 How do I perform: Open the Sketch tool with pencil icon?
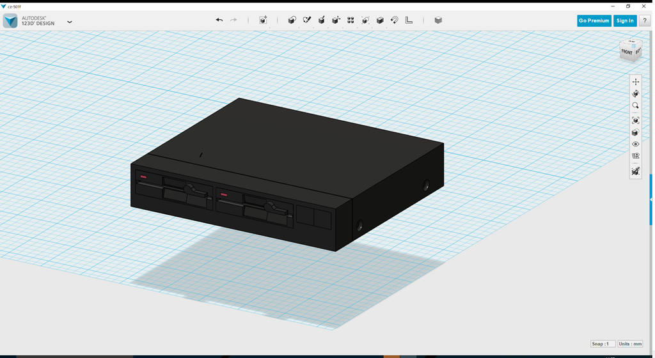click(306, 20)
